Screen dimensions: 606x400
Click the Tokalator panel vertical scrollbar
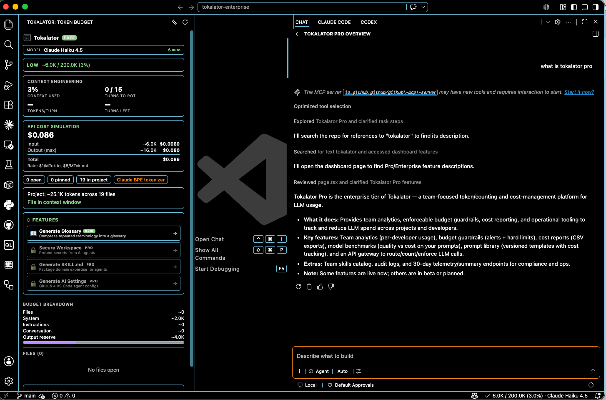(192, 198)
